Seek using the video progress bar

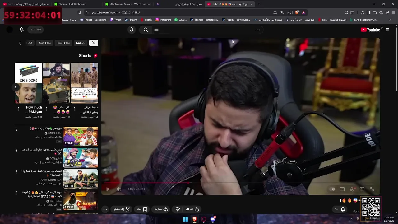[x=240, y=183]
